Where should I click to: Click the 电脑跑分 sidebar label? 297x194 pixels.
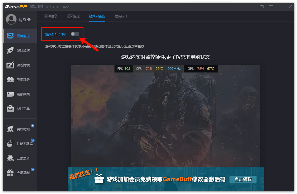pos(23,79)
